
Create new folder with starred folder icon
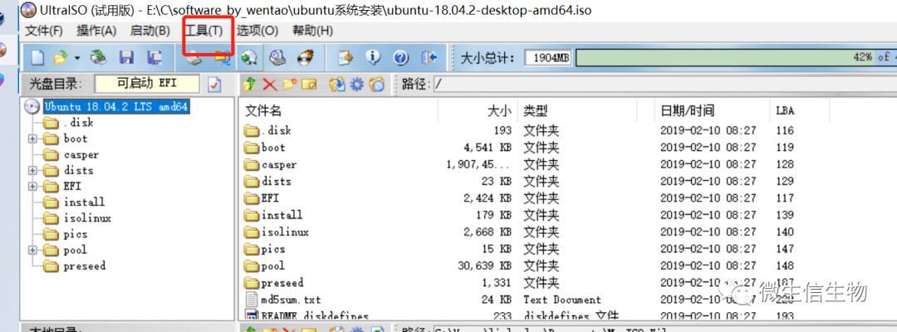[x=290, y=85]
